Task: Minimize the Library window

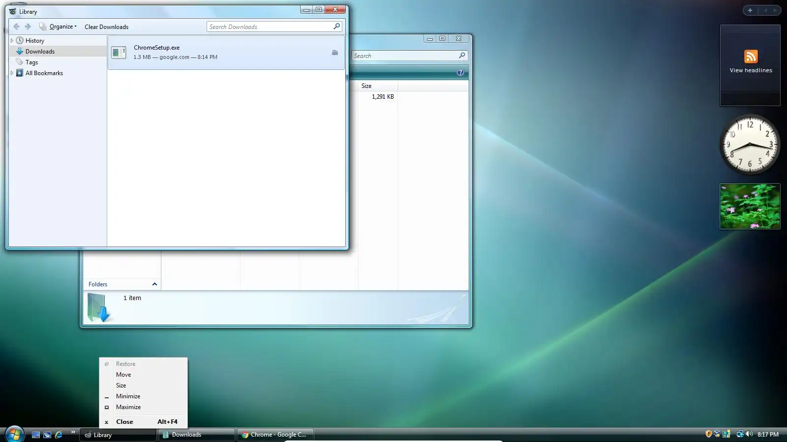Action: coord(306,10)
